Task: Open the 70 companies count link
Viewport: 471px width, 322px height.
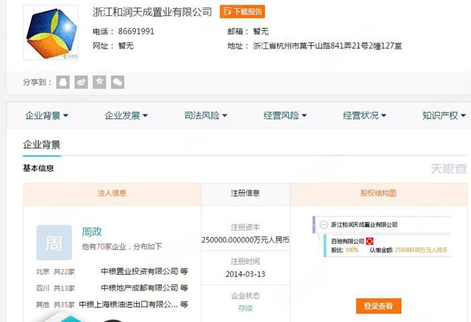Action: click(x=100, y=247)
